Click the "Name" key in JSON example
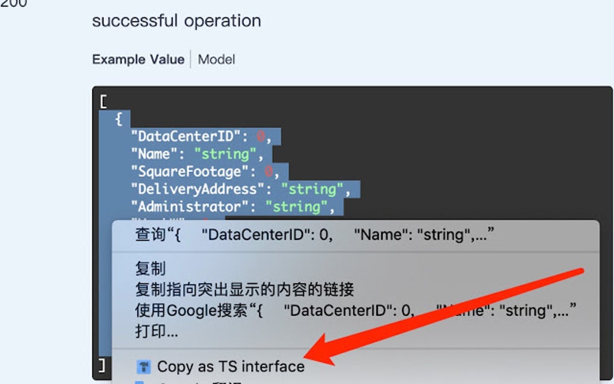Viewport: 614px width, 384px height. pyautogui.click(x=154, y=154)
